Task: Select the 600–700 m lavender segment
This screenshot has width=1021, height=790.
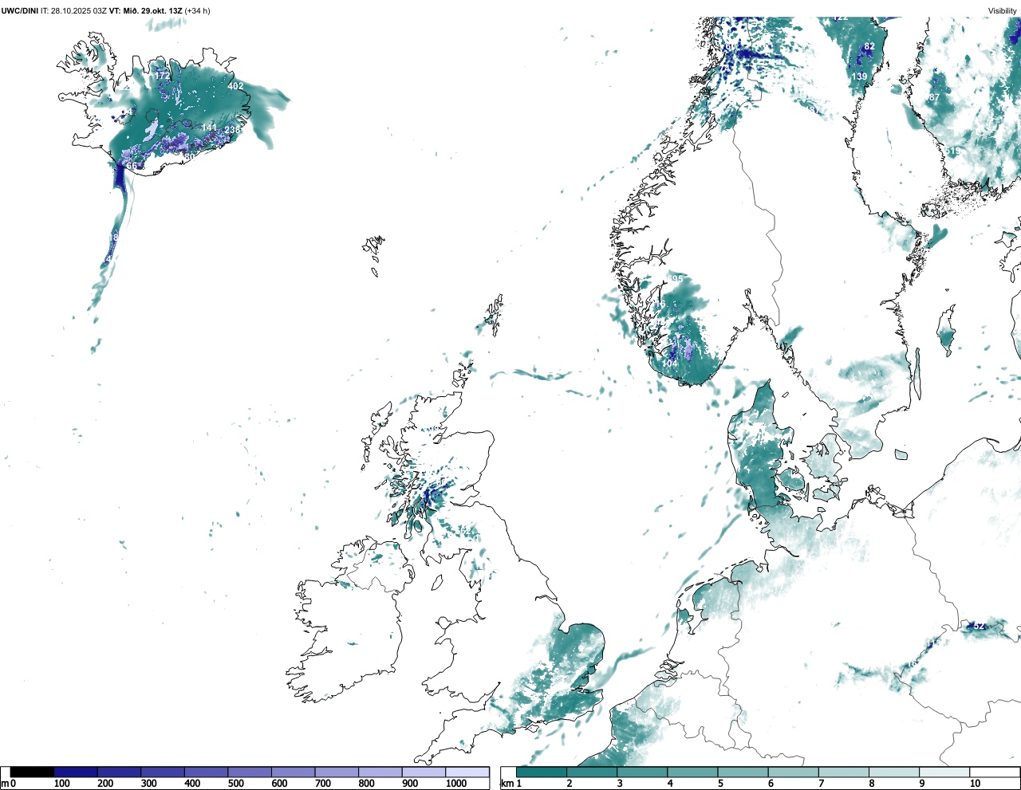Action: point(294,772)
